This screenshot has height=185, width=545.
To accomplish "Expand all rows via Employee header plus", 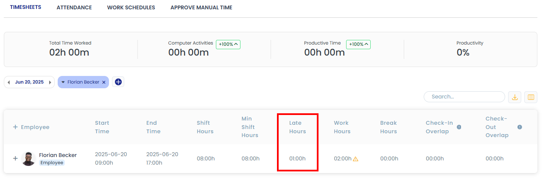I will [x=15, y=127].
